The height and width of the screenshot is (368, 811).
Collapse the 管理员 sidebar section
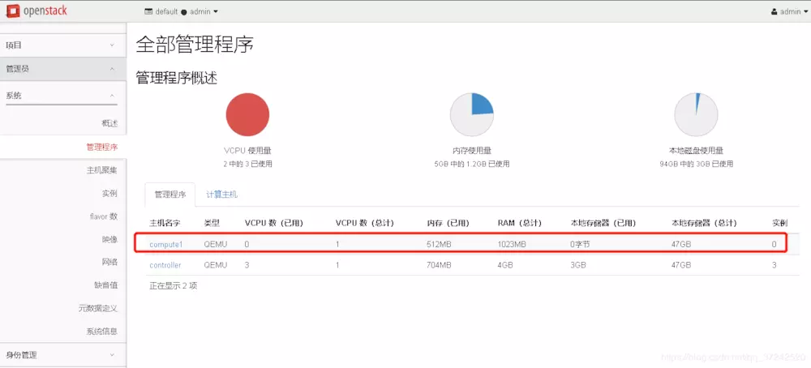pyautogui.click(x=63, y=69)
